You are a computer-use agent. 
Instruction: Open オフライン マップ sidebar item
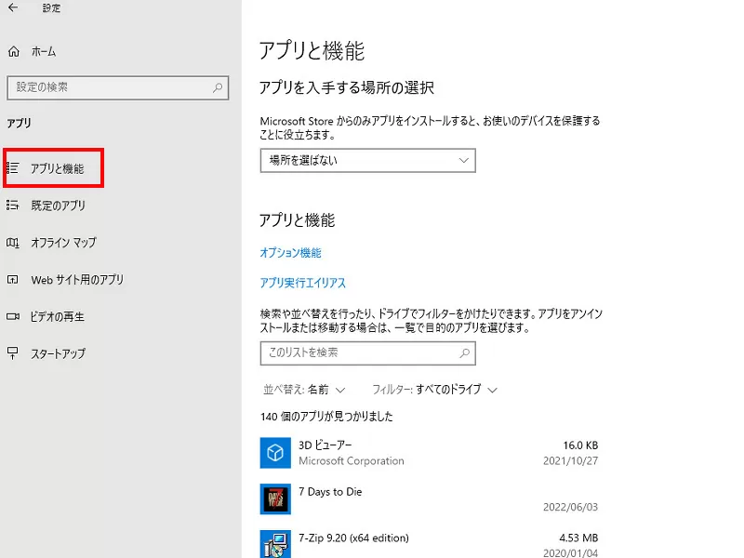tap(63, 242)
